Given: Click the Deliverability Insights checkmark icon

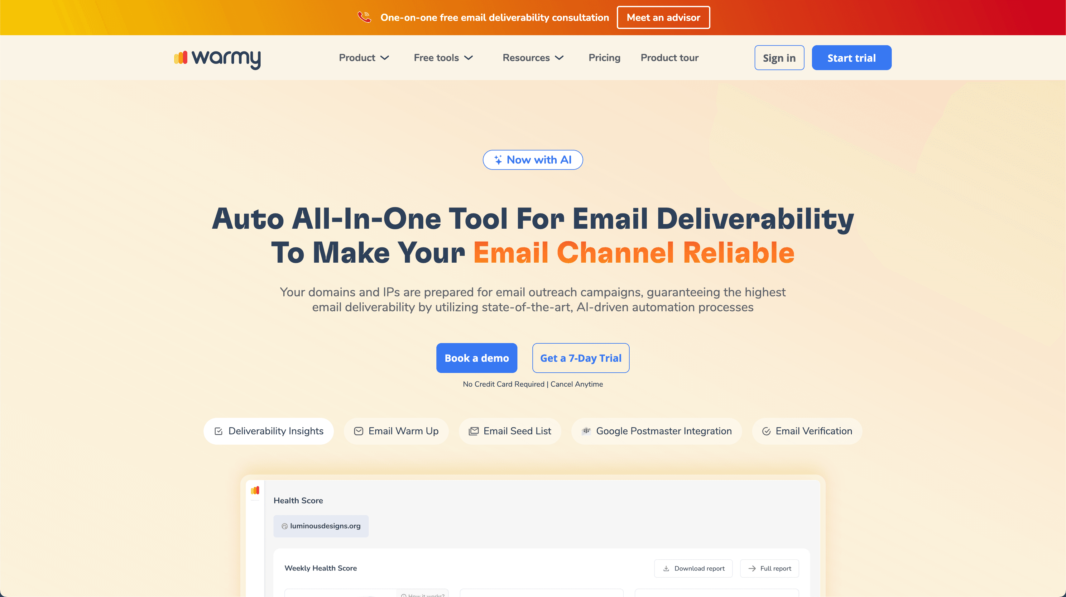Looking at the screenshot, I should click(218, 431).
